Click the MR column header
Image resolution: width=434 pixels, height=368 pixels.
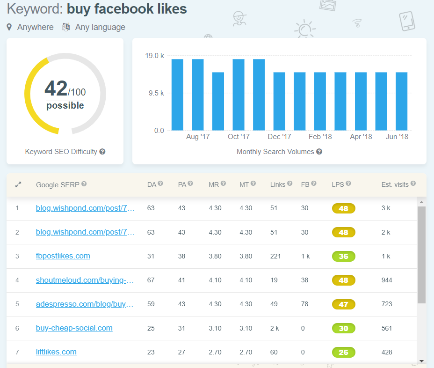pos(214,184)
